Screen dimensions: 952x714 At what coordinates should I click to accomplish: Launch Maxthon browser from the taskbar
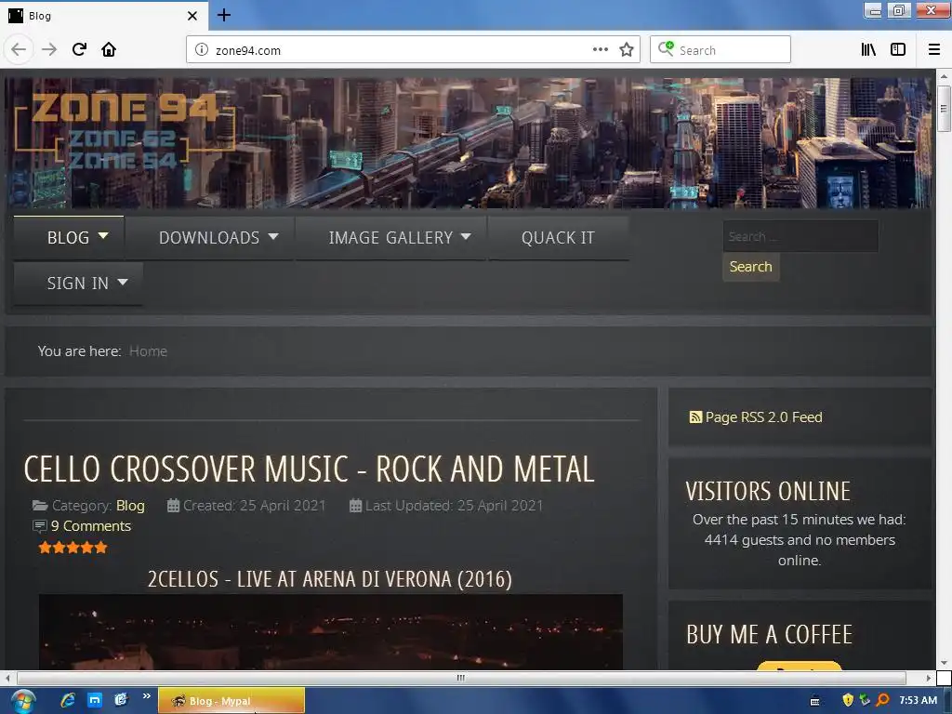coord(95,700)
